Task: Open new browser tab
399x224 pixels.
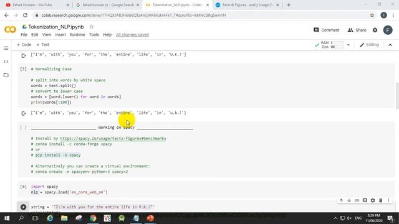Action: (x=289, y=5)
